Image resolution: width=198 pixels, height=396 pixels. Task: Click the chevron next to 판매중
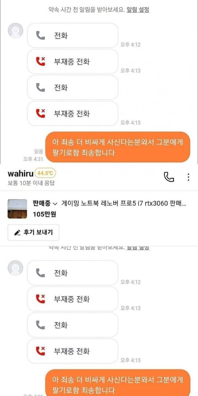point(55,204)
